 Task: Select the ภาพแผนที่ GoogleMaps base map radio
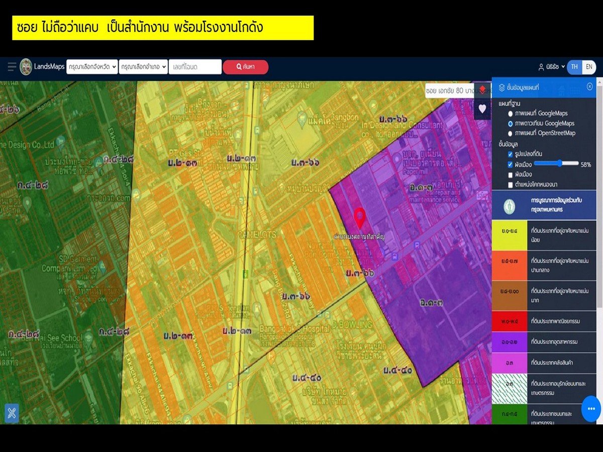point(511,114)
